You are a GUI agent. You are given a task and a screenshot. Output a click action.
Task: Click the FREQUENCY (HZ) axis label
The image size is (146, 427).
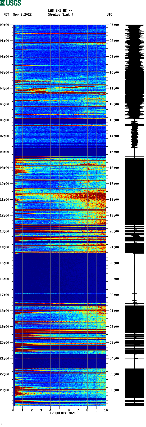pos(63,413)
